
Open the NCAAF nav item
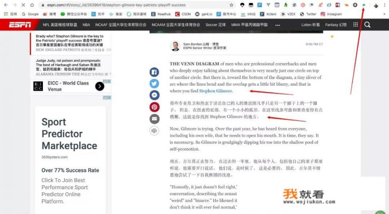121,25
